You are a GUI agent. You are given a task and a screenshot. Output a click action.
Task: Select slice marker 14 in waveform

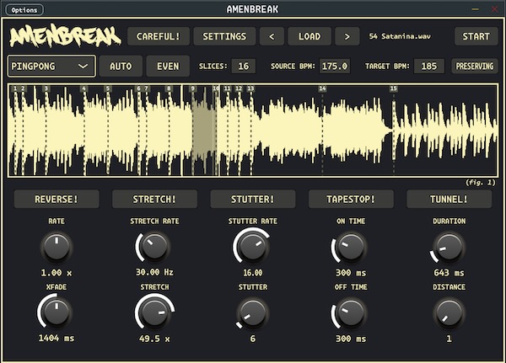tap(322, 88)
